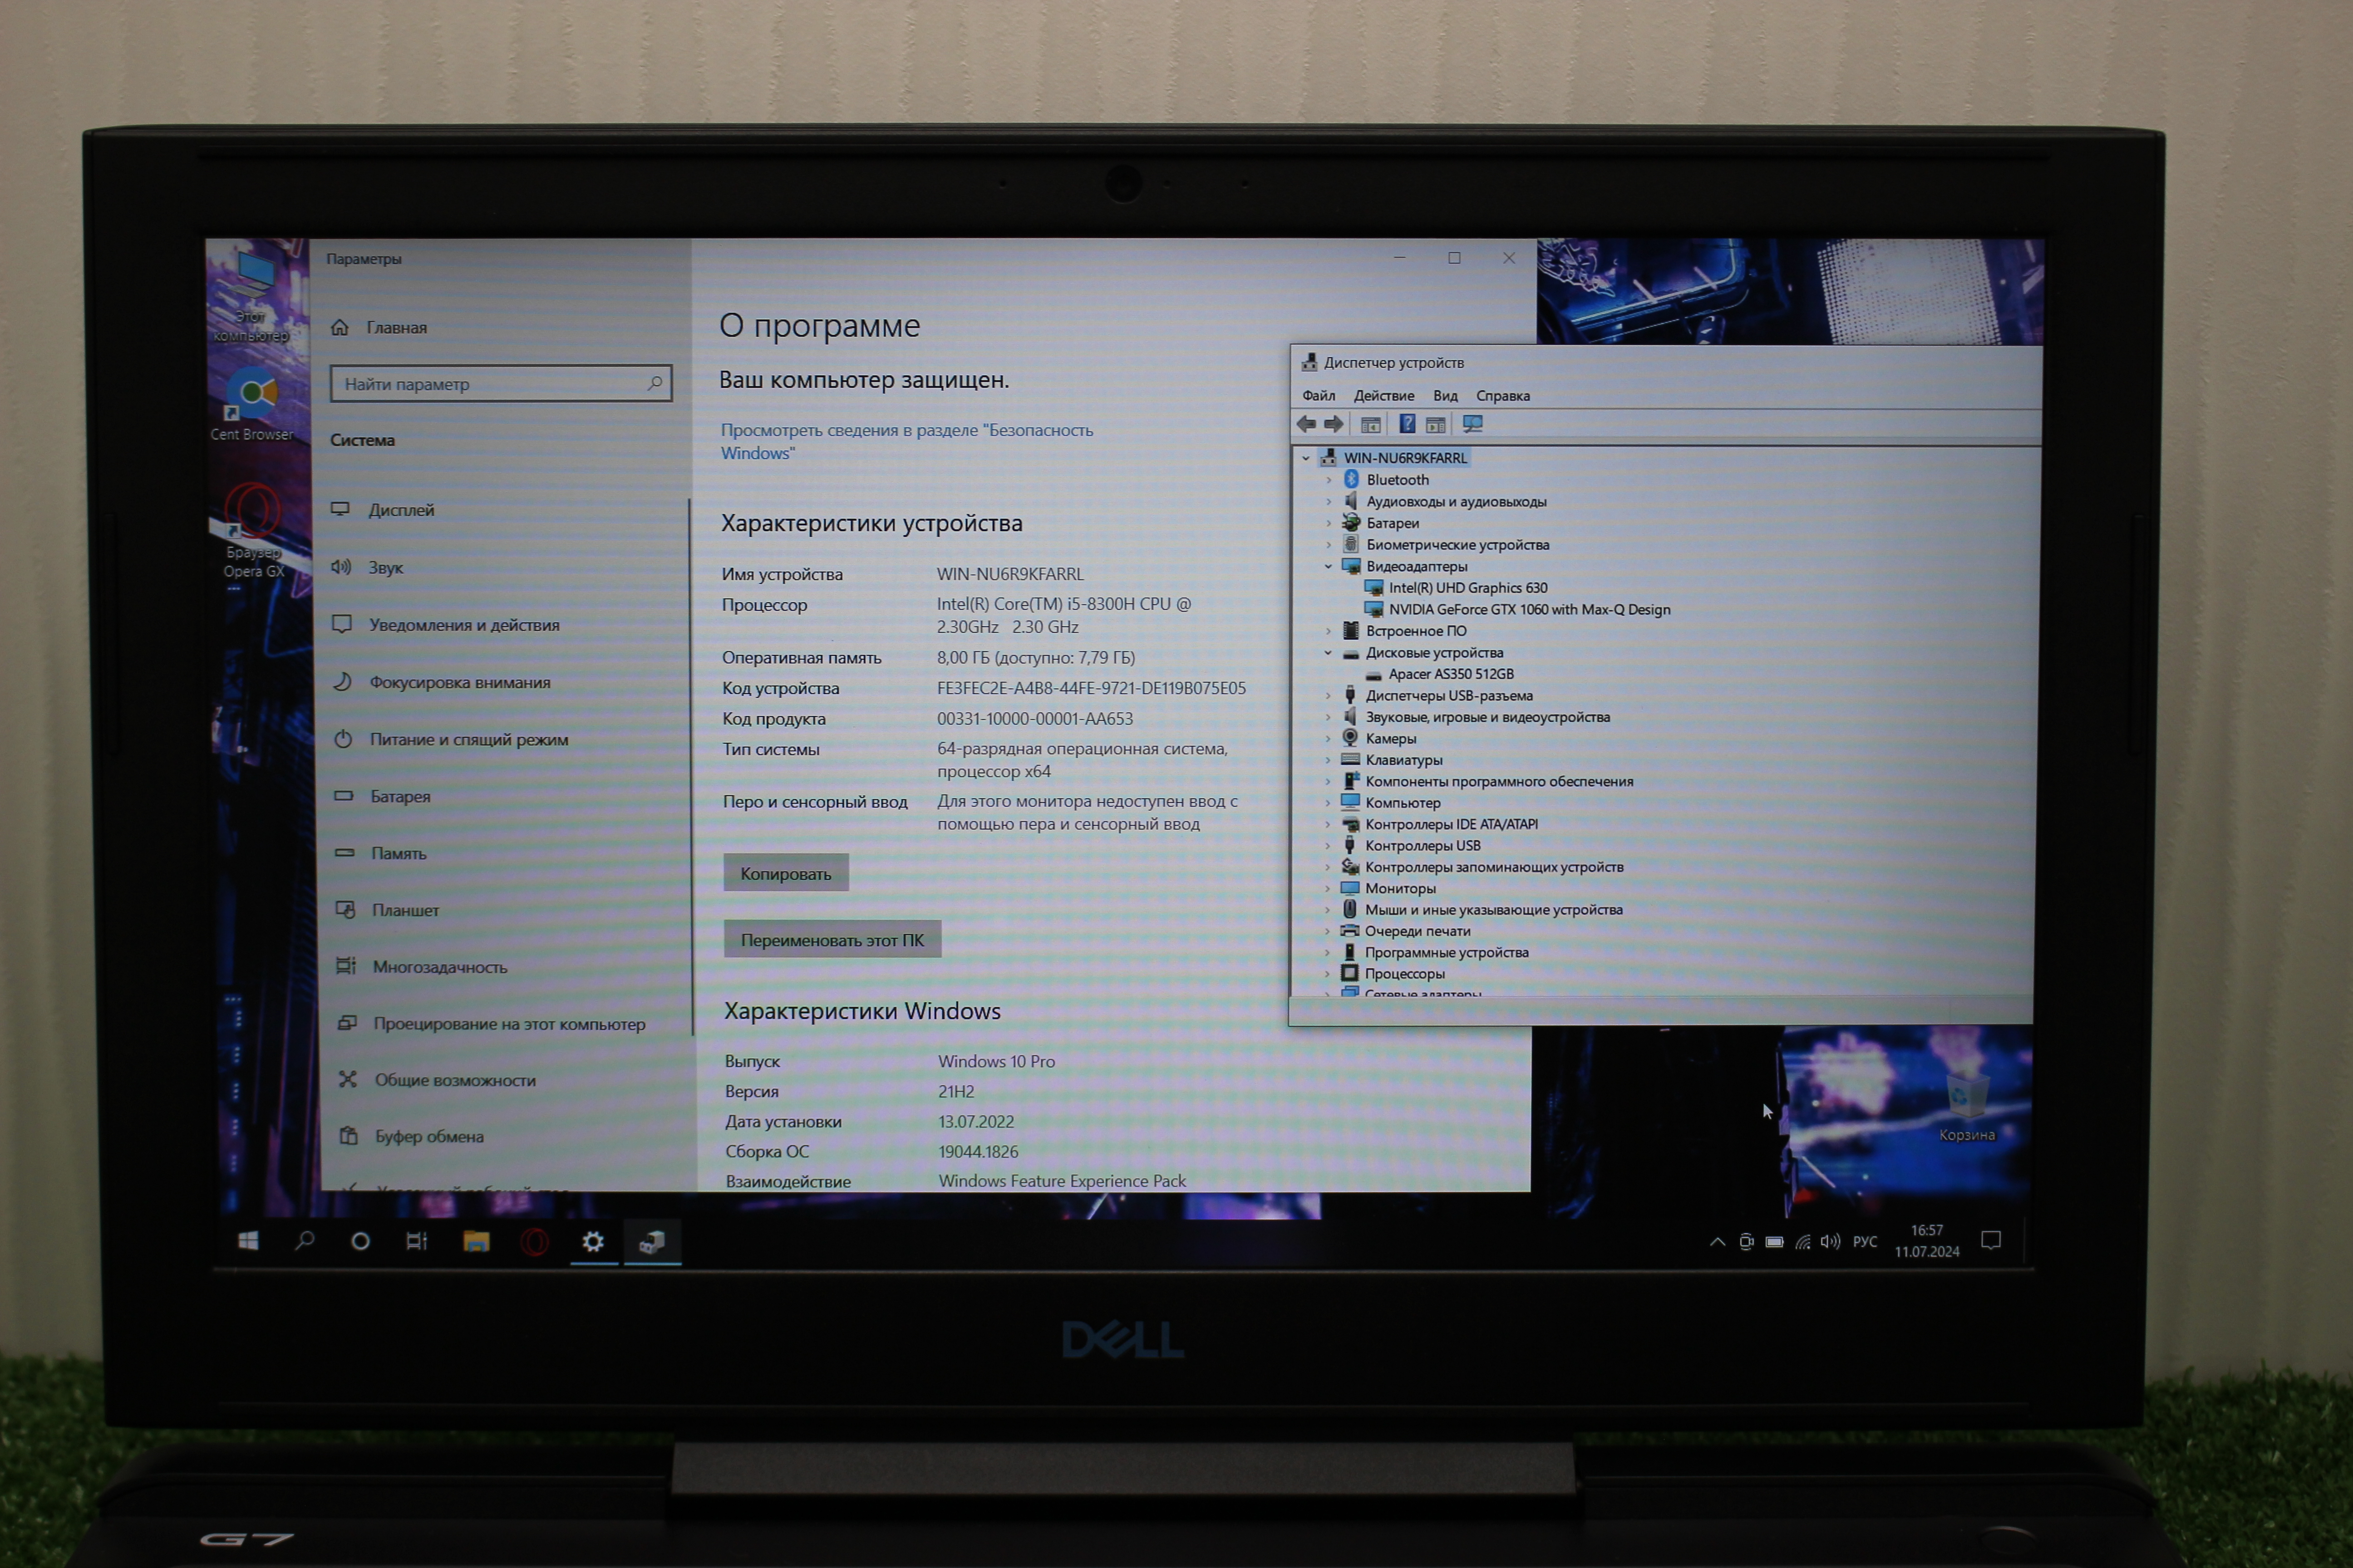
Task: Collapse the Дисковые устройства category
Action: (x=1329, y=653)
